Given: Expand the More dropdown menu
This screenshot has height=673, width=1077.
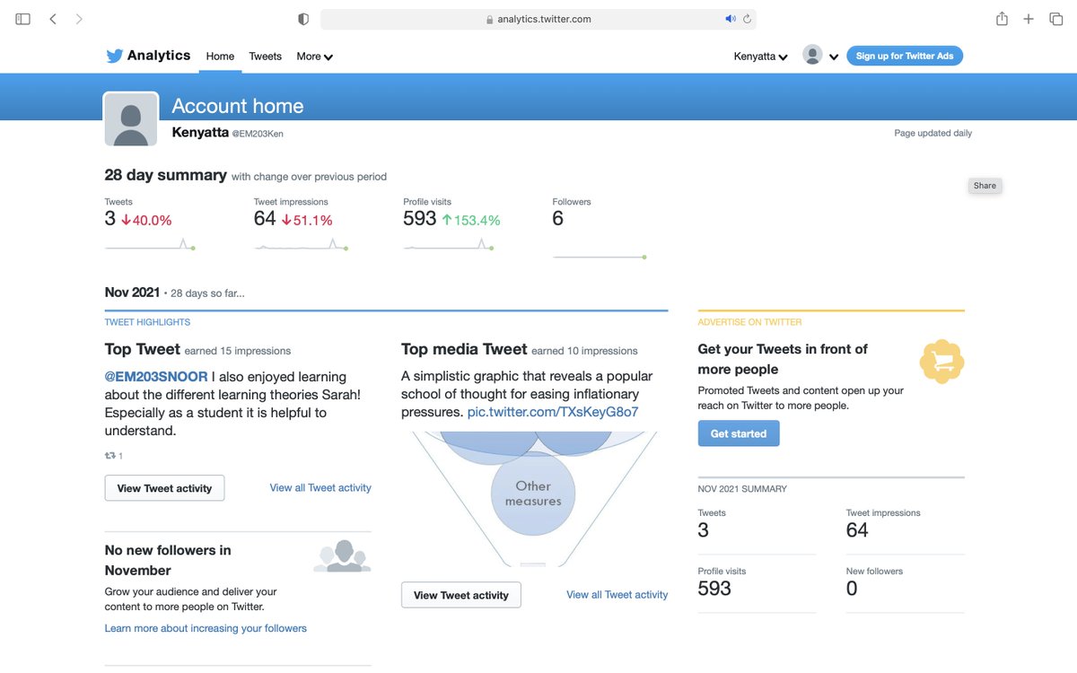Looking at the screenshot, I should (x=314, y=56).
